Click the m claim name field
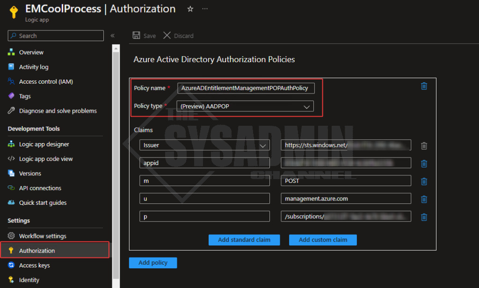 [204, 181]
